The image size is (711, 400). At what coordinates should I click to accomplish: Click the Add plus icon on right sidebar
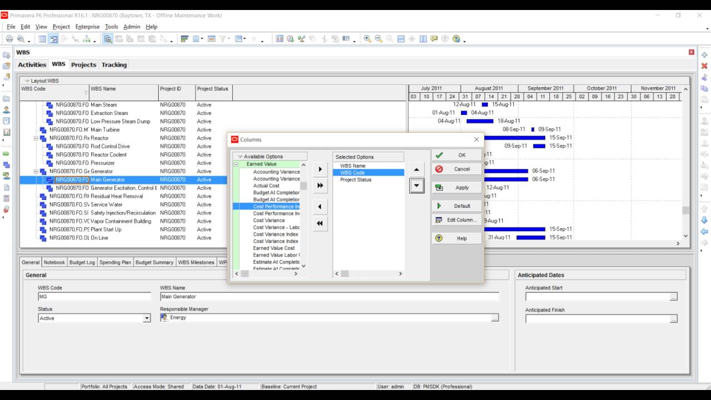tap(704, 55)
